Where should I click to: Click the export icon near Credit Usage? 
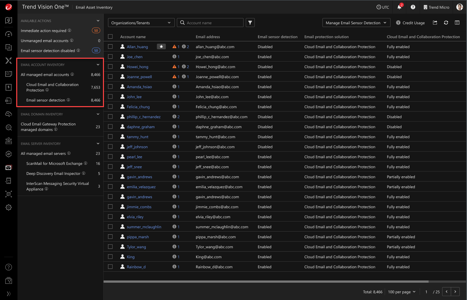point(435,23)
